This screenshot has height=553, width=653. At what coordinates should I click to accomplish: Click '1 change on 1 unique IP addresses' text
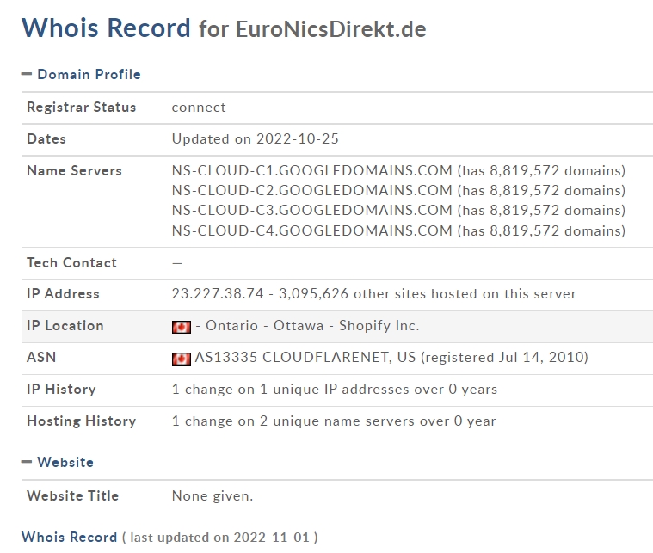[290, 390]
